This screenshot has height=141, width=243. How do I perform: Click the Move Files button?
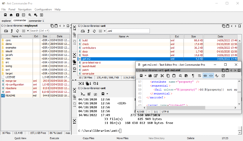tap(122, 138)
